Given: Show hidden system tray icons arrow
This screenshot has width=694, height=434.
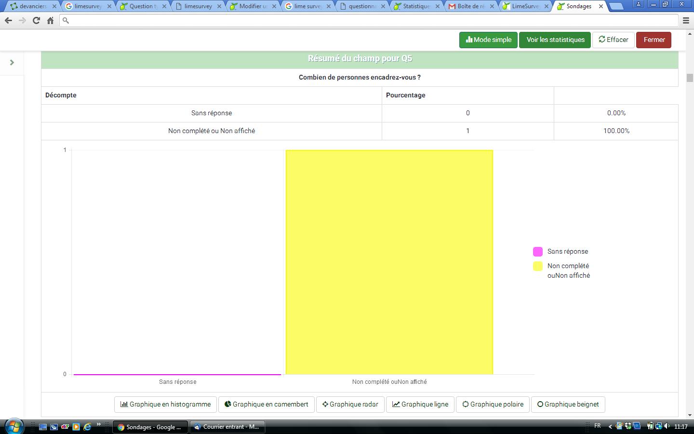Looking at the screenshot, I should click(610, 426).
